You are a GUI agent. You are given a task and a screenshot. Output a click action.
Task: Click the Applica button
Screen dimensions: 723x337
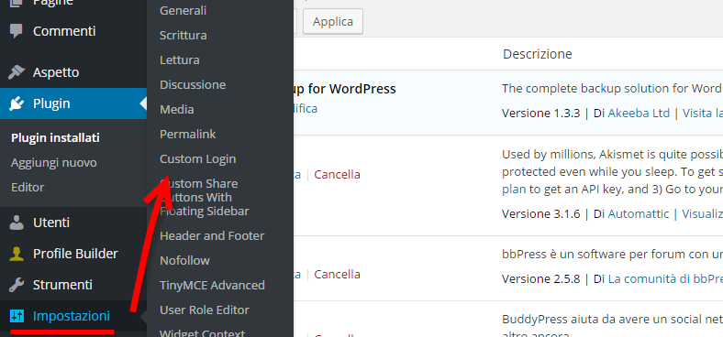[333, 22]
